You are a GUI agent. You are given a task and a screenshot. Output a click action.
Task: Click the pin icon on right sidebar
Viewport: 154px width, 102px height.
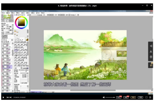[151, 65]
